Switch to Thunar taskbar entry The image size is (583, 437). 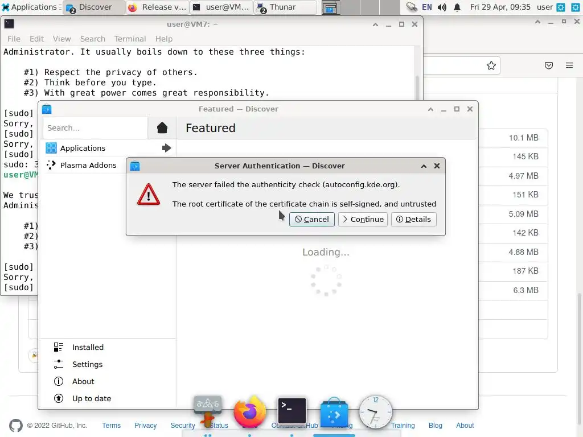click(x=285, y=7)
